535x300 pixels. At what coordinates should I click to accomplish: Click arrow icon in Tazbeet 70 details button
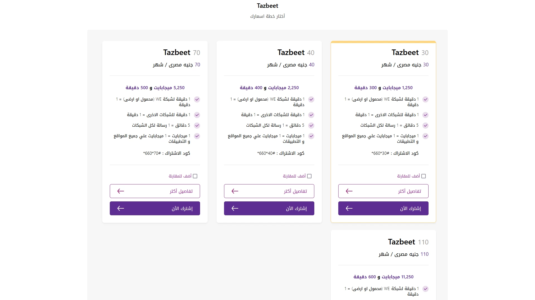point(121,191)
